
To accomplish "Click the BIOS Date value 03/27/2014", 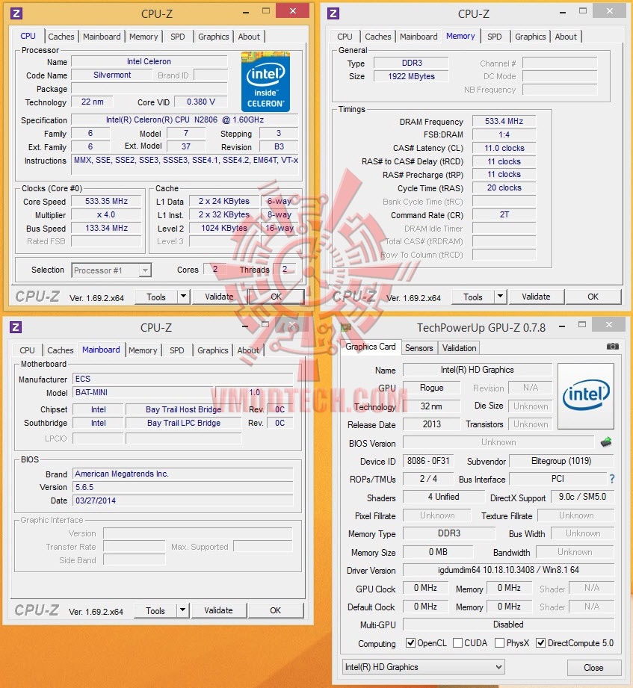I will [183, 500].
